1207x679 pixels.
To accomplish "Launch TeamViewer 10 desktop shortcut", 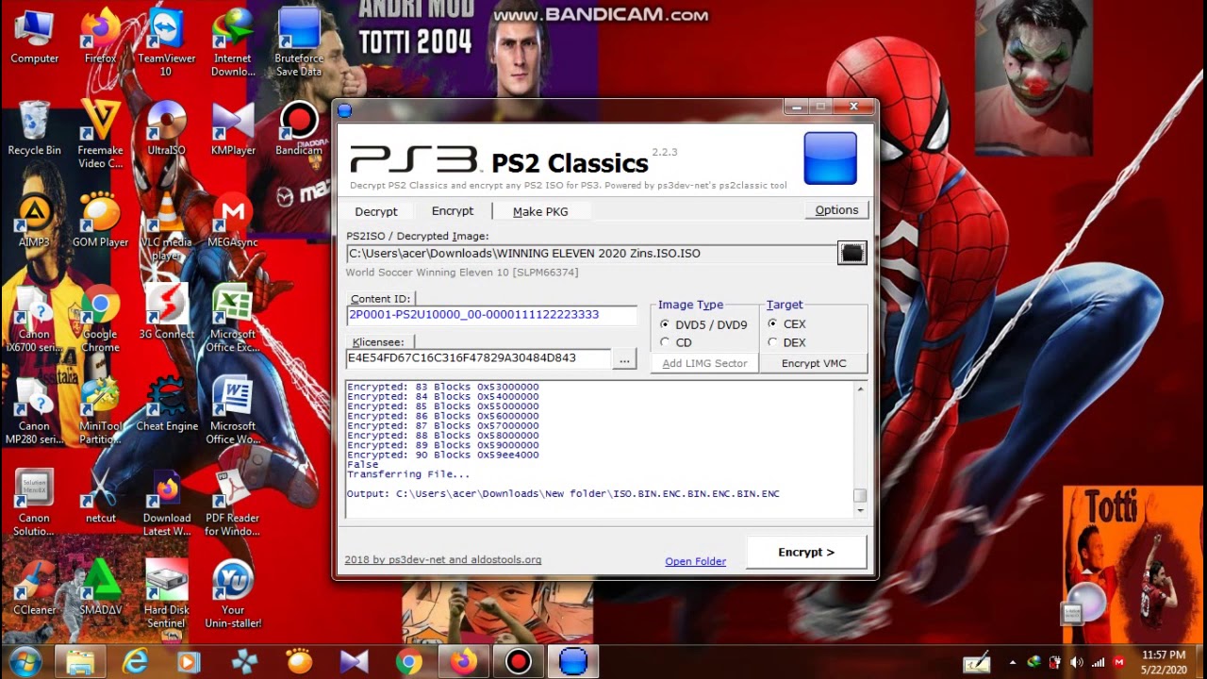I will click(167, 42).
